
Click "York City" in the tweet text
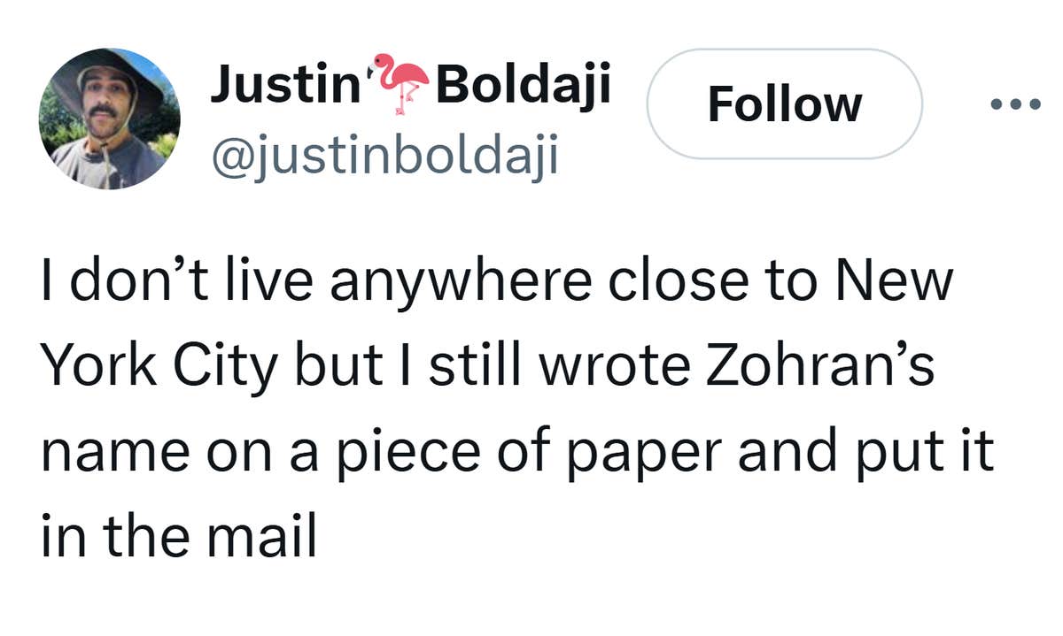pyautogui.click(x=159, y=365)
